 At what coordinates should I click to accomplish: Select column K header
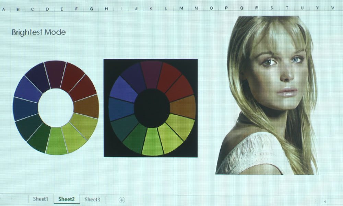tap(151, 8)
